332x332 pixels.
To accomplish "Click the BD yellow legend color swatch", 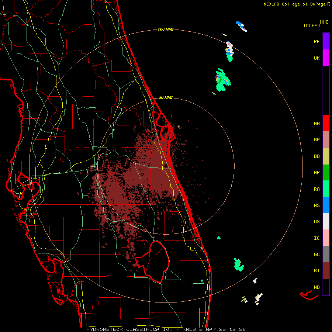I will click(326, 156).
